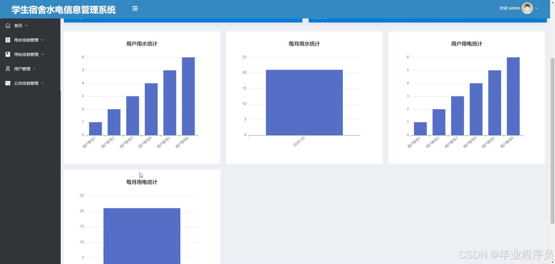Expand the 用户管理 chevron
The height and width of the screenshot is (264, 555).
tap(34, 69)
